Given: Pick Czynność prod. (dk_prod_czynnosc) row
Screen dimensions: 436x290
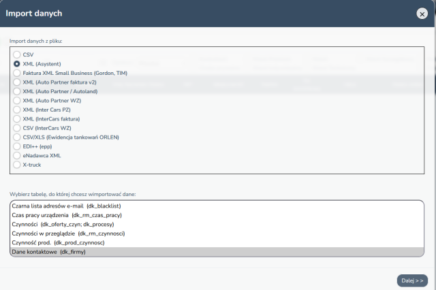Looking at the screenshot, I should point(217,243).
